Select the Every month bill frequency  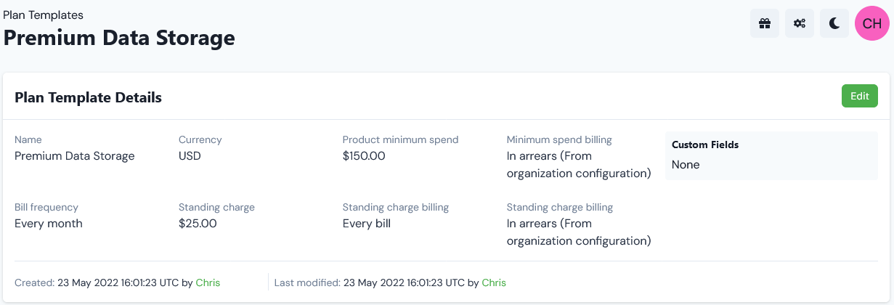(x=49, y=223)
